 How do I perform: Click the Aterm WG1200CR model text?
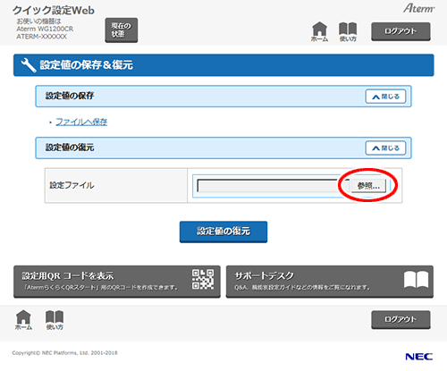pos(45,29)
